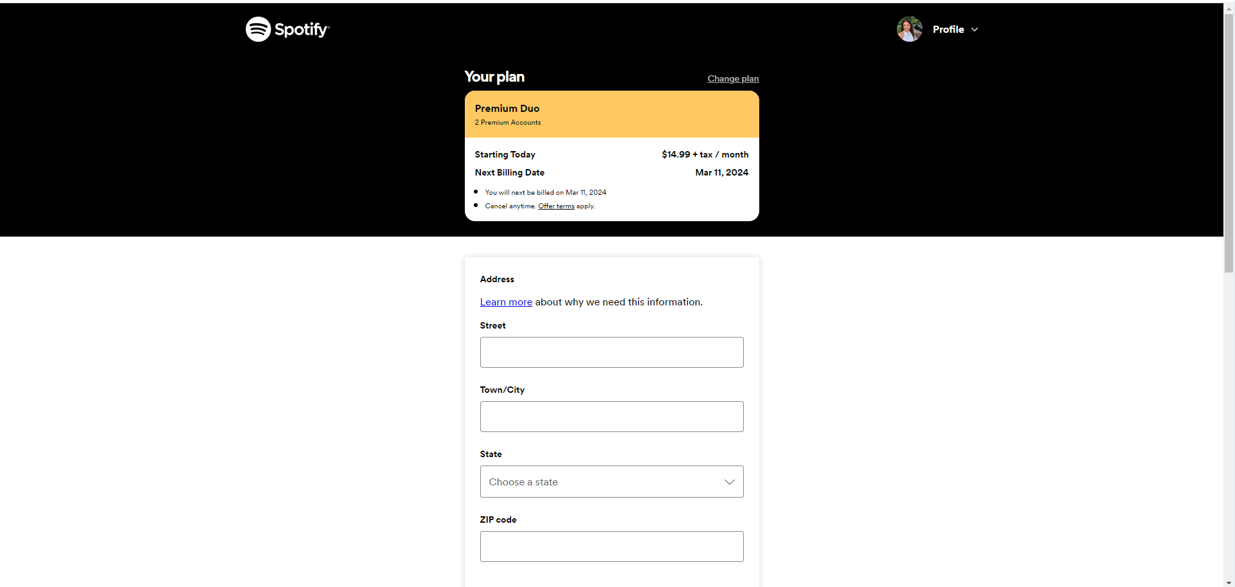
Task: Select the Premium Duo plan banner
Action: pyautogui.click(x=611, y=114)
